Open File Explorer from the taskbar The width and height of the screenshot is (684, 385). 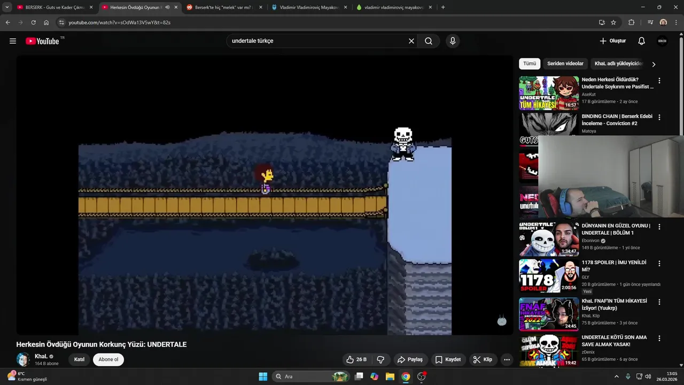[x=390, y=376]
